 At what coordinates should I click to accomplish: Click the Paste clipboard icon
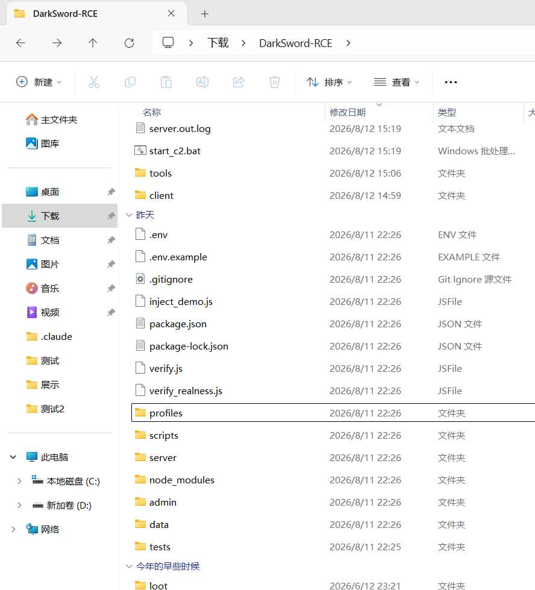[166, 82]
